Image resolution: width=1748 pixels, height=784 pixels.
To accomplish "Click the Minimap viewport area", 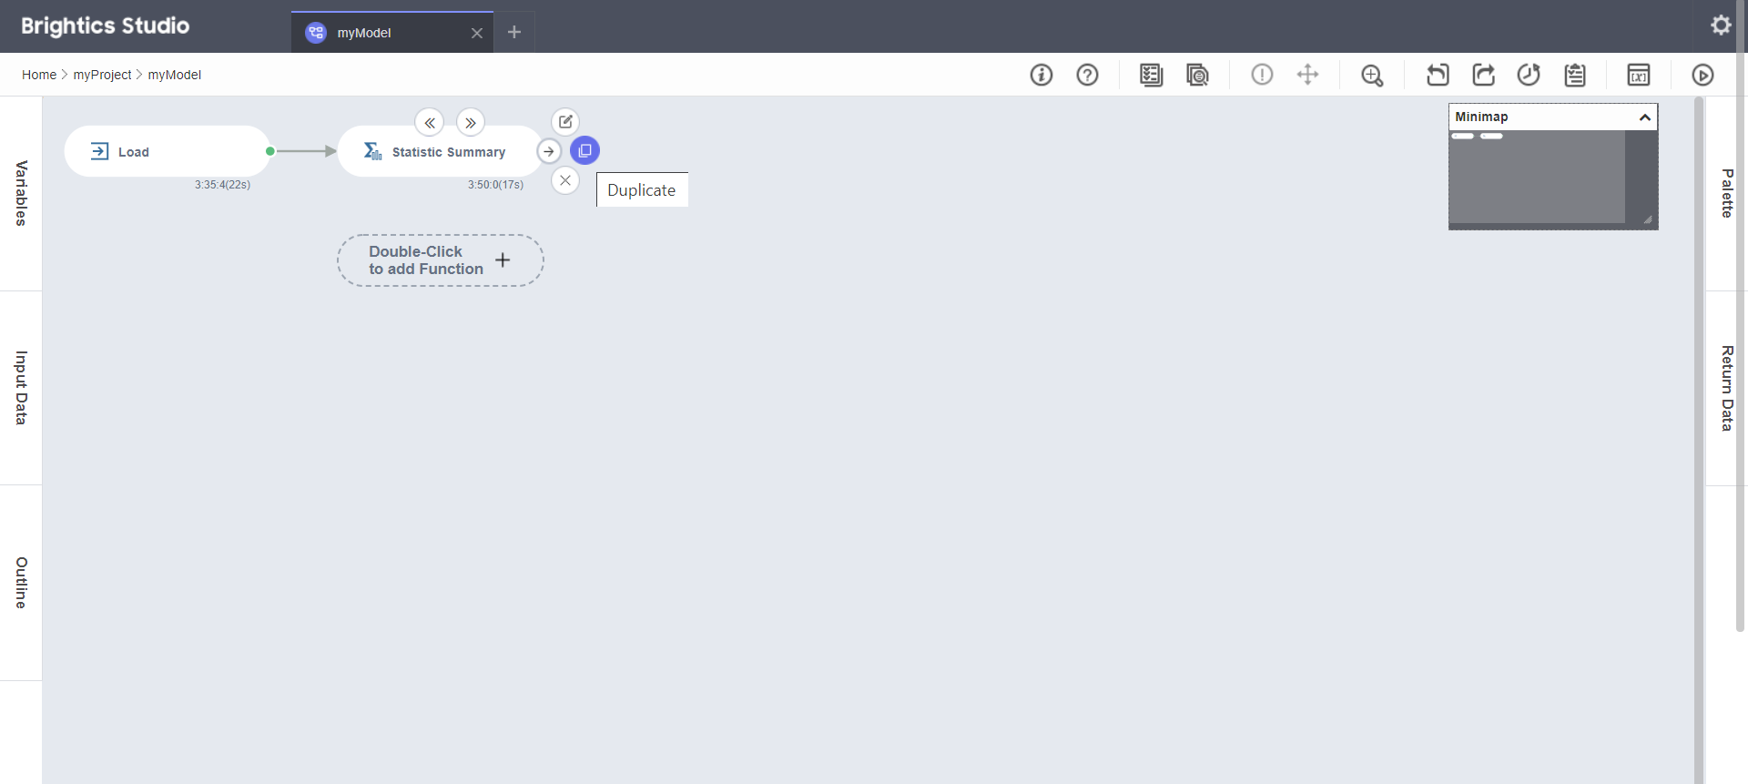I will coord(1537,177).
